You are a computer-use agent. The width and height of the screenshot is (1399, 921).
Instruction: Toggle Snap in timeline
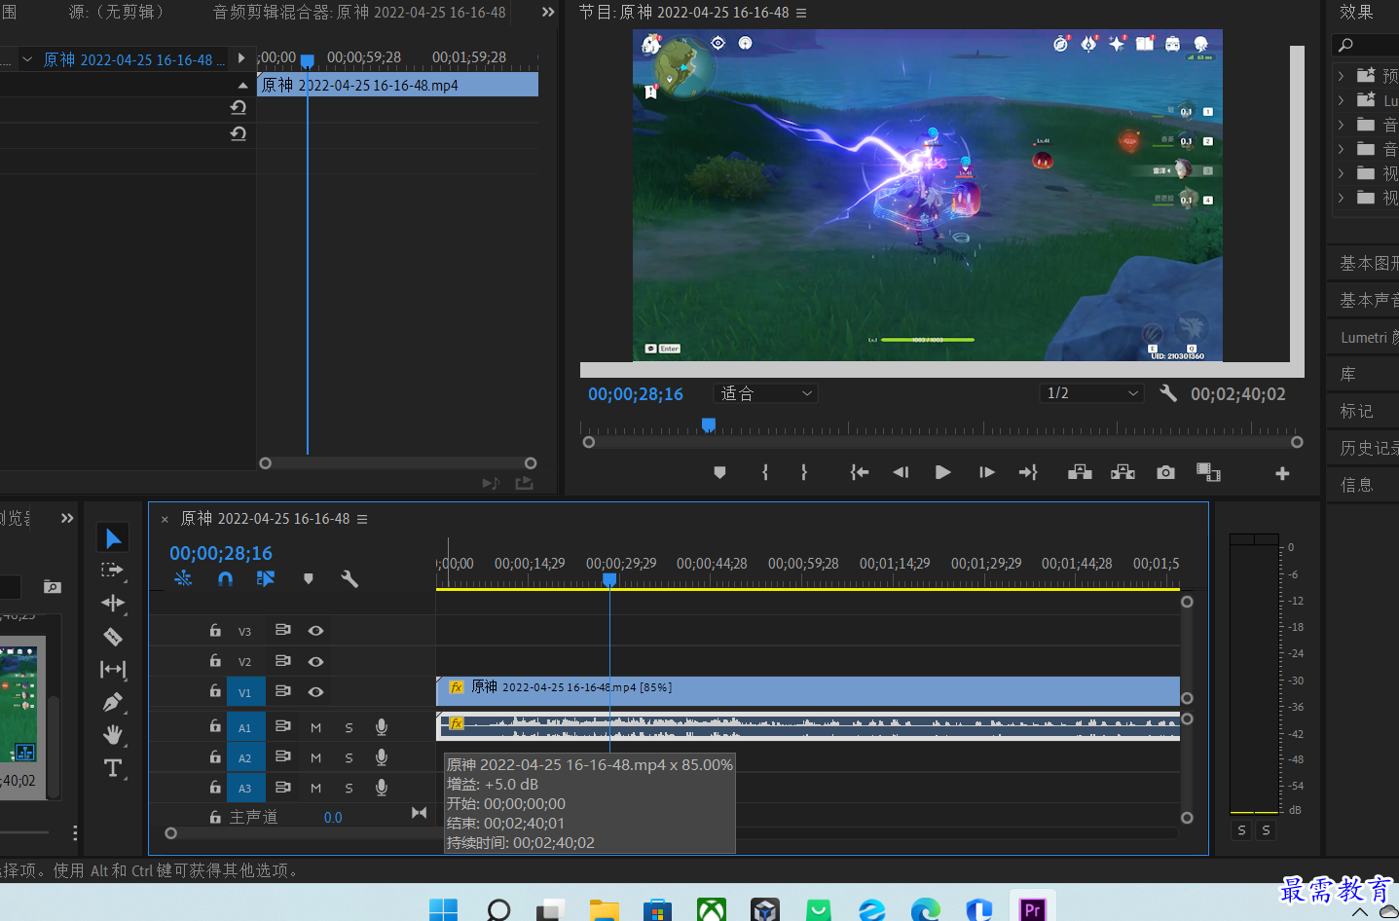point(226,578)
